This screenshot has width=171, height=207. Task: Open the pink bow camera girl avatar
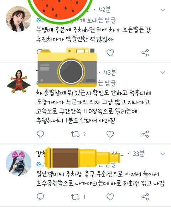(19, 162)
